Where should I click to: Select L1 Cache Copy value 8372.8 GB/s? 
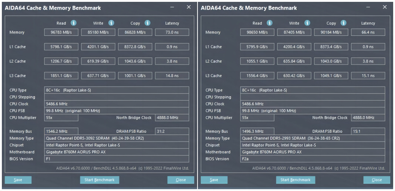pyautogui.click(x=135, y=47)
